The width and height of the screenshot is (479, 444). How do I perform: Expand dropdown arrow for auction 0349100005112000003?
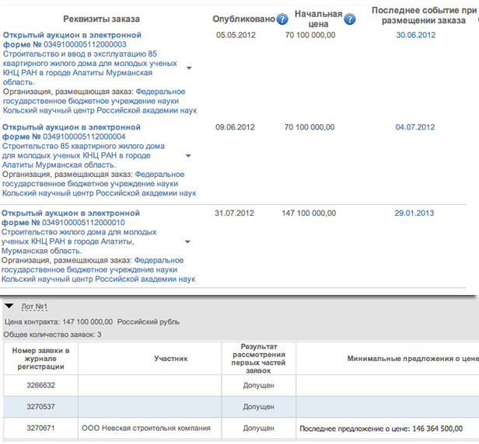(189, 68)
